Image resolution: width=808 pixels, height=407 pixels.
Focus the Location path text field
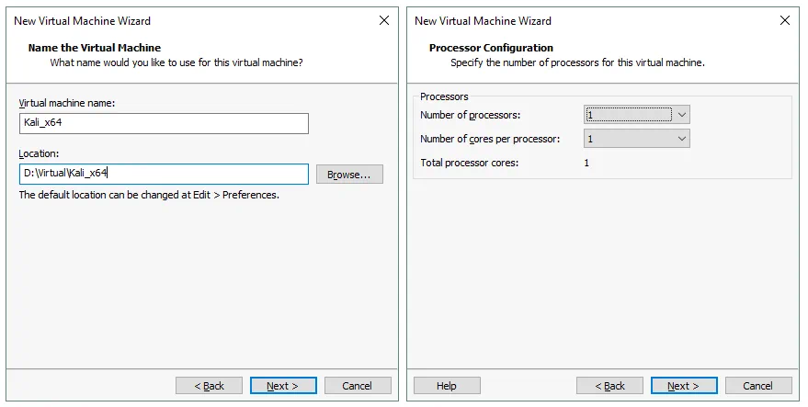(x=164, y=174)
